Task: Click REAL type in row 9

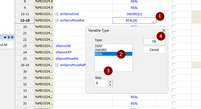Action: point(134,8)
